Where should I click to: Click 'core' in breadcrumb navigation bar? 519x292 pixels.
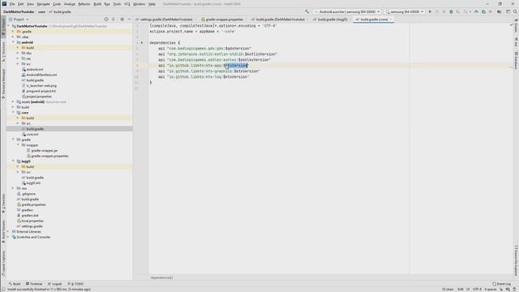coord(41,11)
